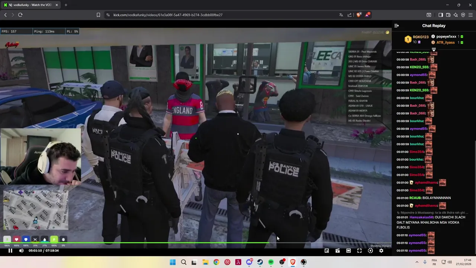The width and height of the screenshot is (476, 268).
Task: Expand the chat leaderboard pinned section
Action: tap(434, 50)
